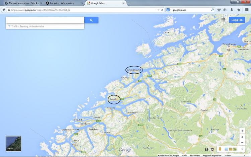Click Sykkylven label on map
This screenshot has width=251, height=157.
coord(93,129)
